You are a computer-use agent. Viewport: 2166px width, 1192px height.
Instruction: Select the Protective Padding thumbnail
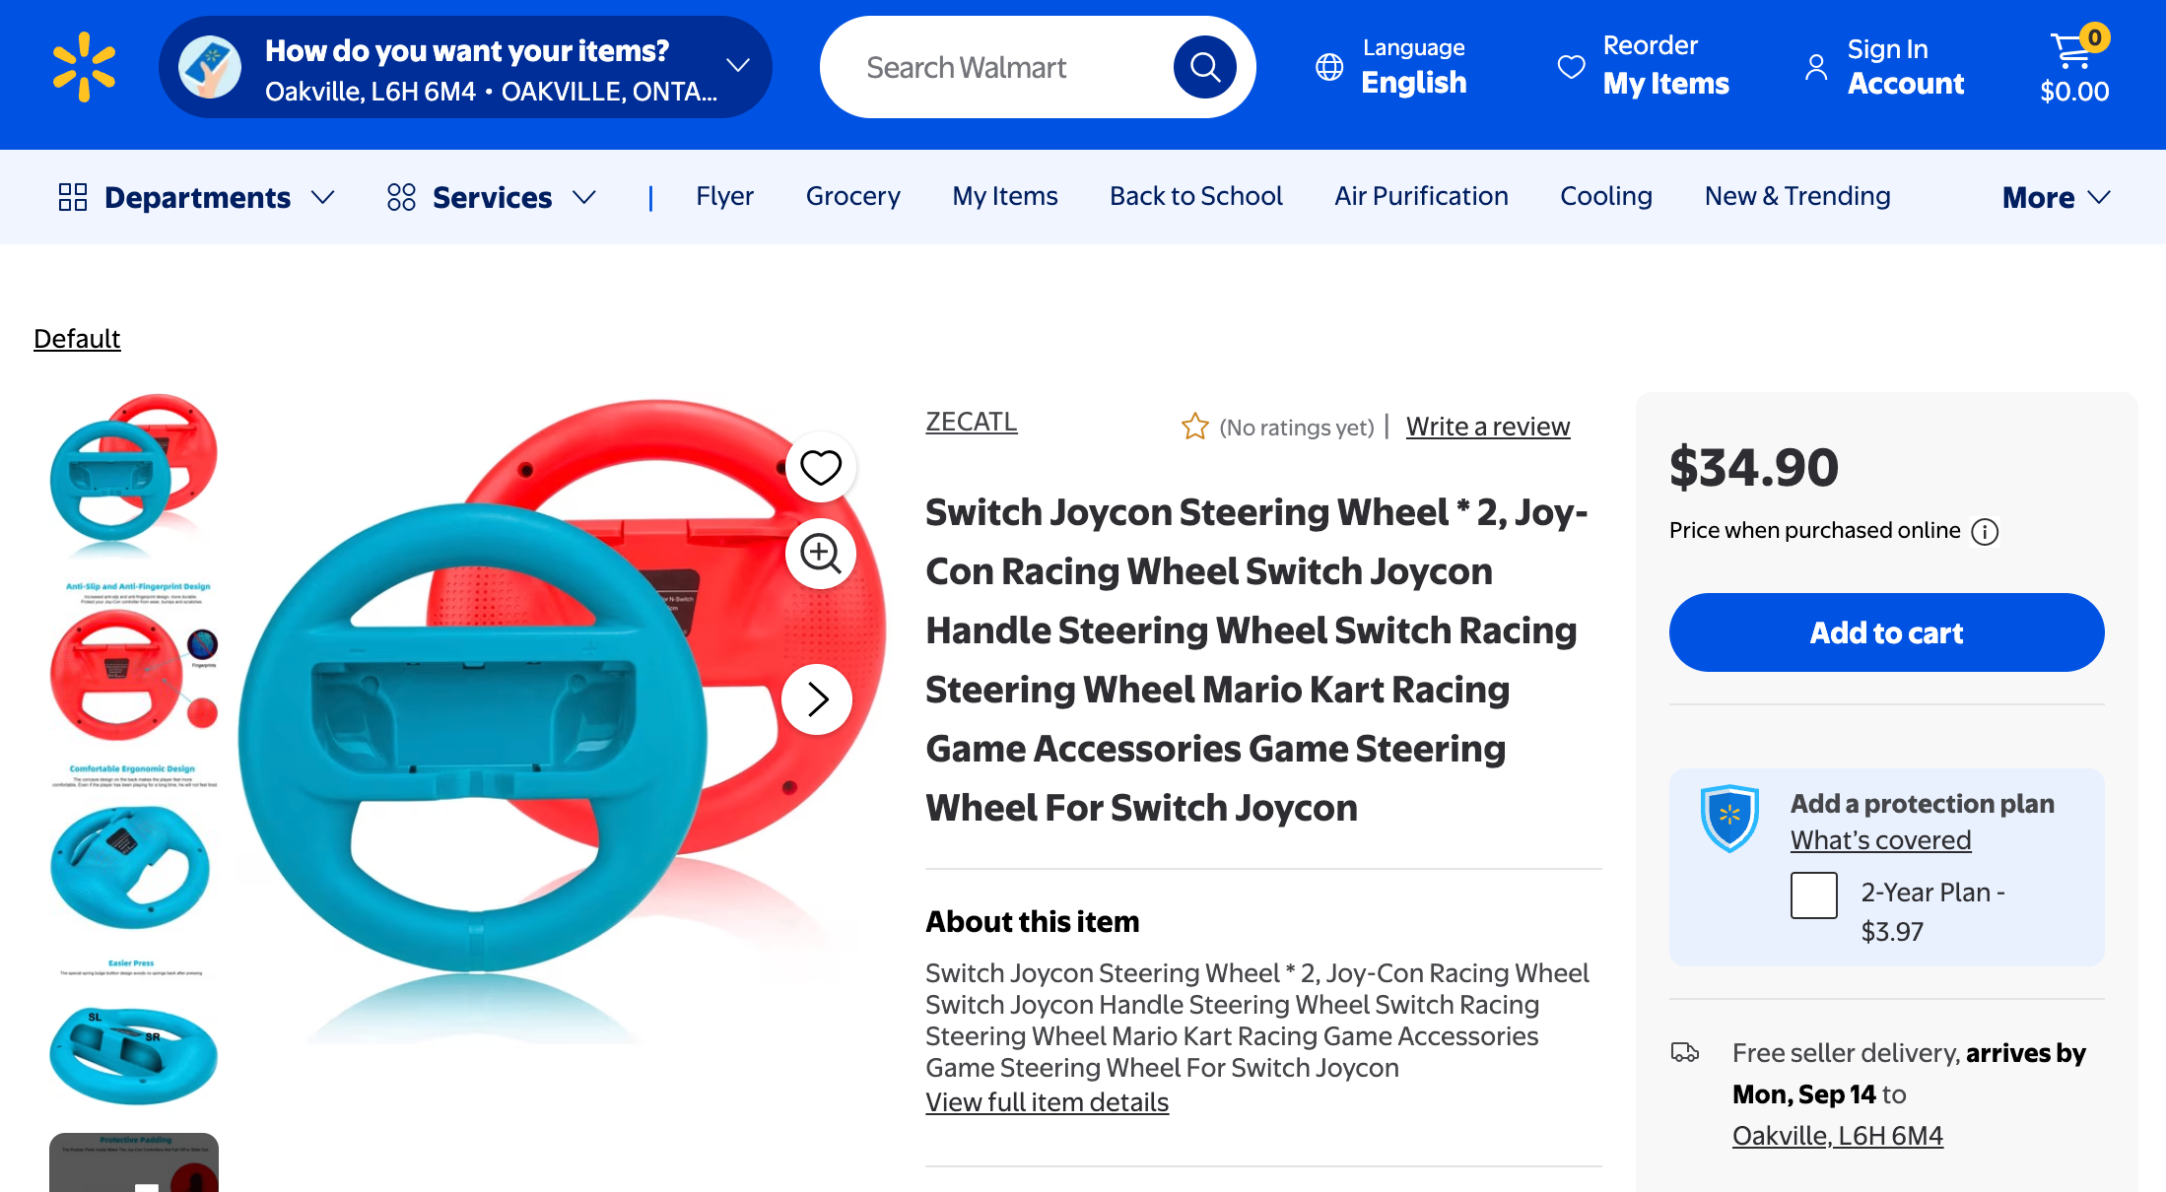coord(133,1162)
